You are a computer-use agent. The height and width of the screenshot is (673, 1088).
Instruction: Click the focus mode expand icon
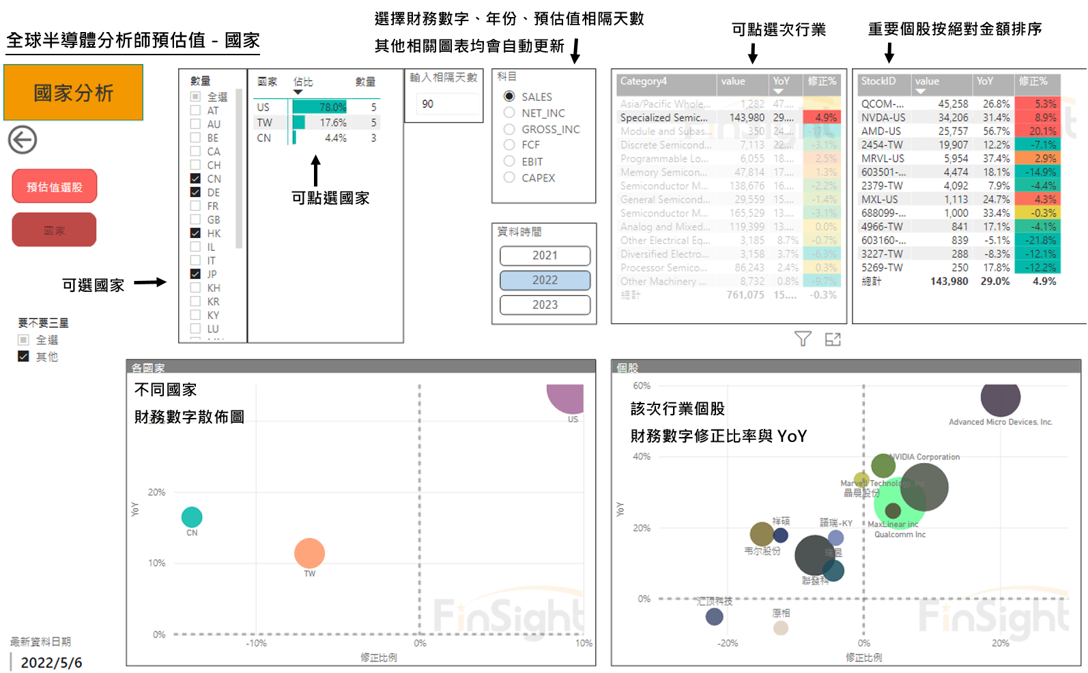point(833,339)
